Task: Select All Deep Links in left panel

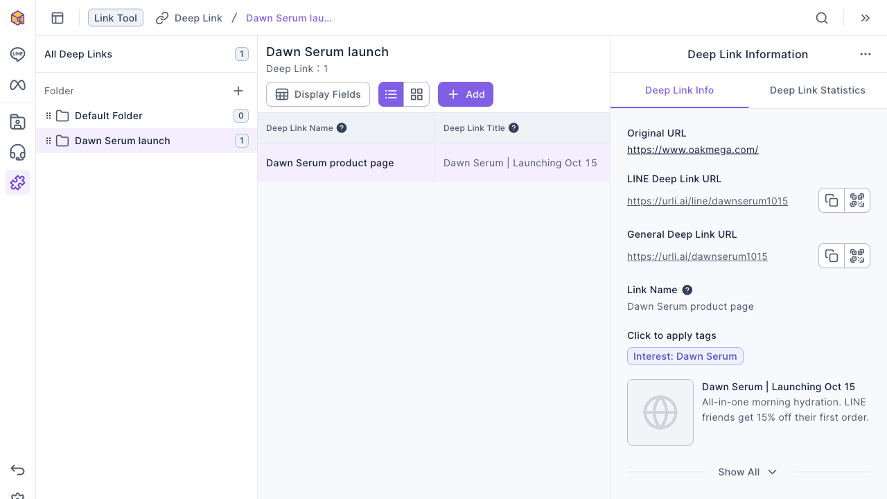Action: tap(146, 54)
